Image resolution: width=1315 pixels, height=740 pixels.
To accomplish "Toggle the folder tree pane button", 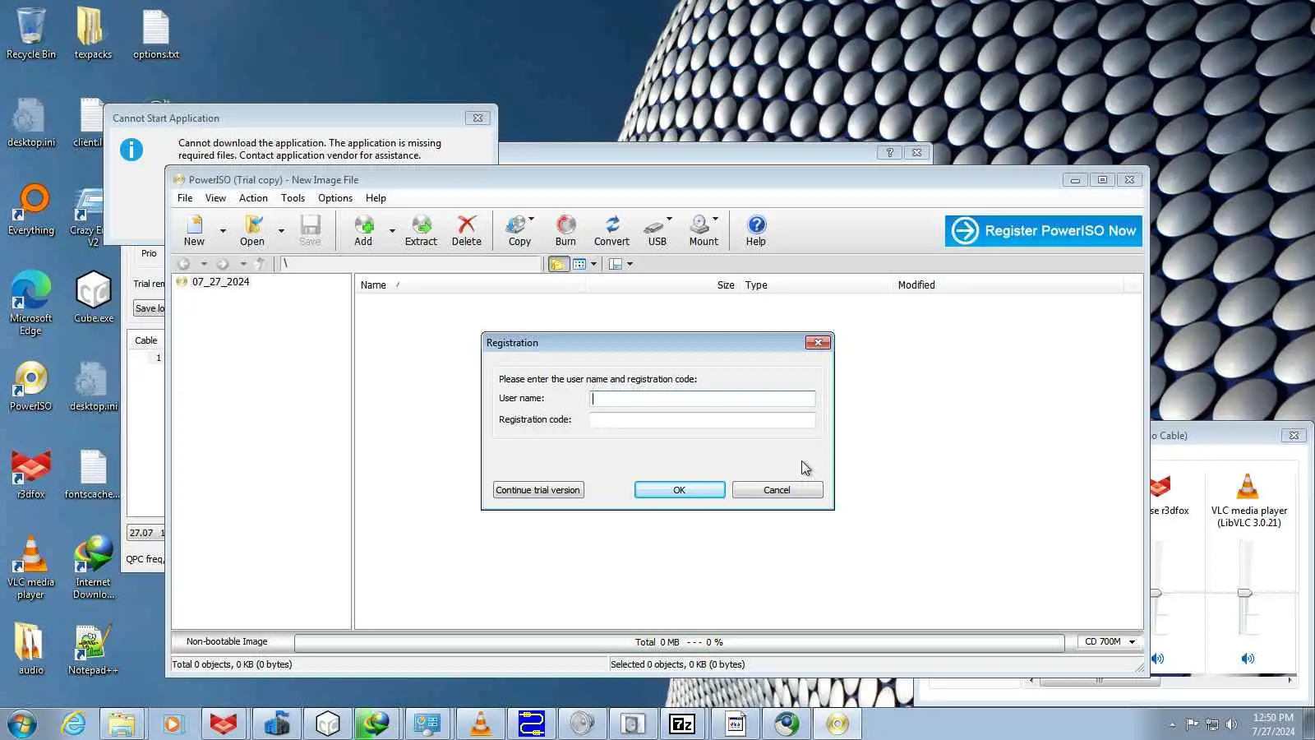I will click(558, 264).
